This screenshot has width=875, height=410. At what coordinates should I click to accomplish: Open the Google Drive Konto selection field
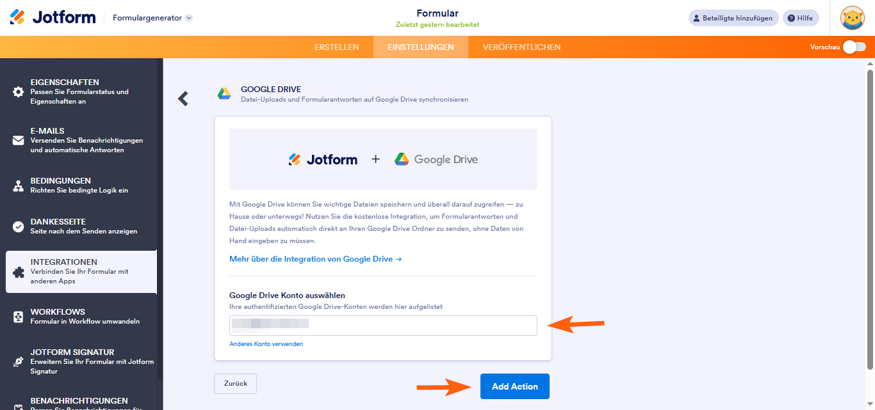click(x=383, y=325)
